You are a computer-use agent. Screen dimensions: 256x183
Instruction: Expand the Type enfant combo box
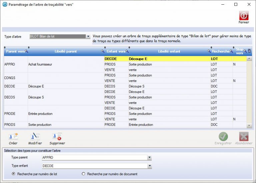pyautogui.click(x=150, y=166)
